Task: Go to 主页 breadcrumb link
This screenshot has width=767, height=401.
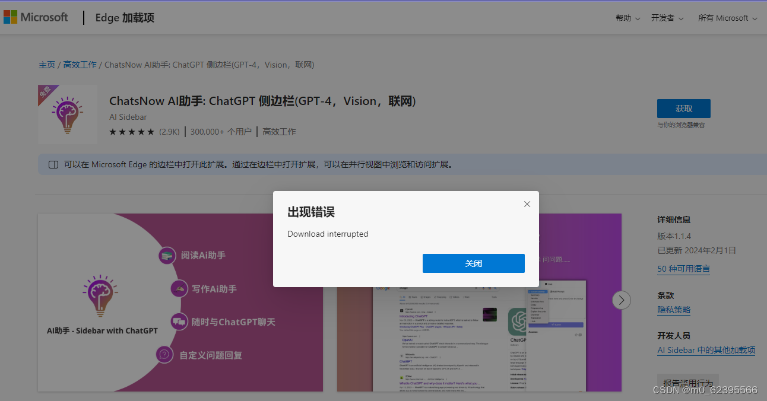Action: (47, 65)
